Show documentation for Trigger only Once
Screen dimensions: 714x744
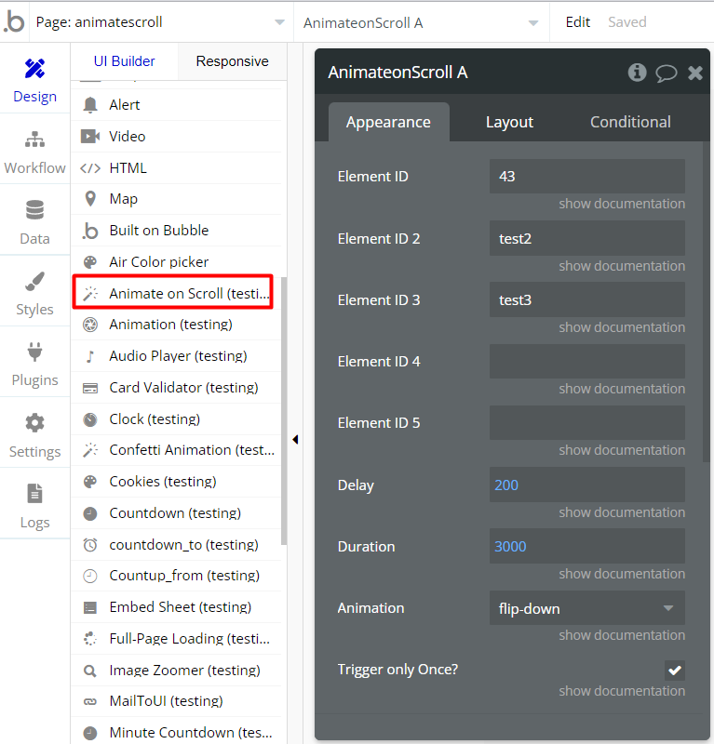[x=622, y=690]
